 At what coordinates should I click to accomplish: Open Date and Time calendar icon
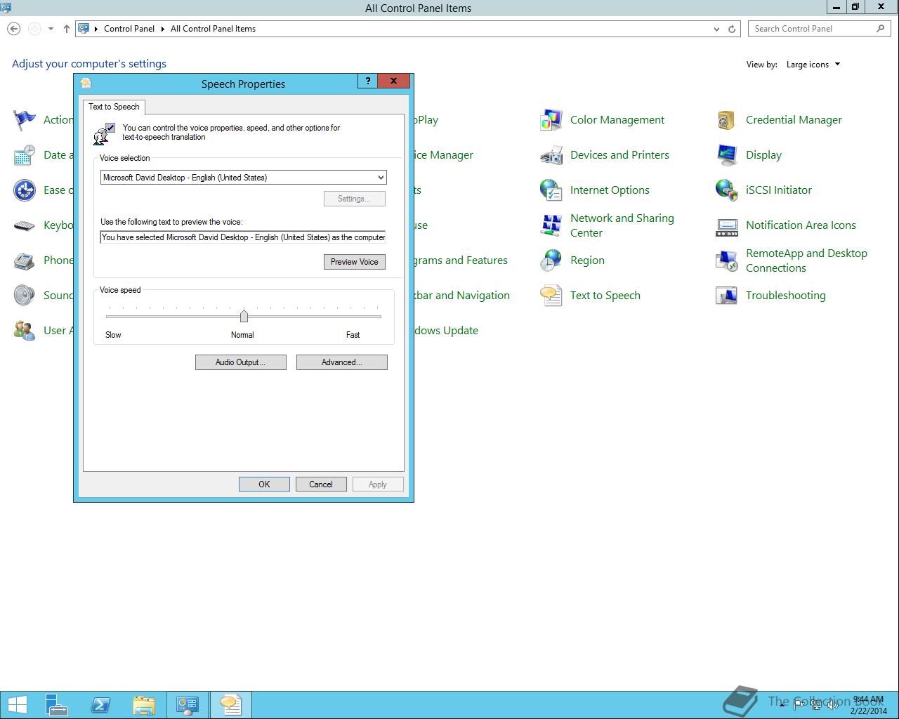(x=25, y=155)
